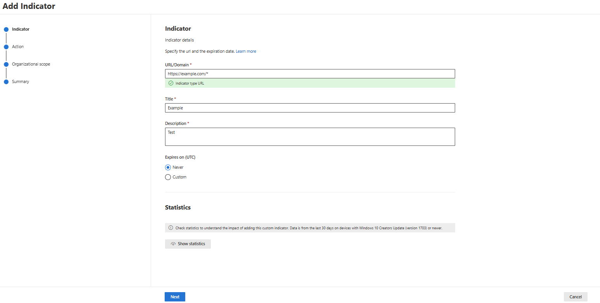Click the Organizational scope step circle

click(x=6, y=64)
